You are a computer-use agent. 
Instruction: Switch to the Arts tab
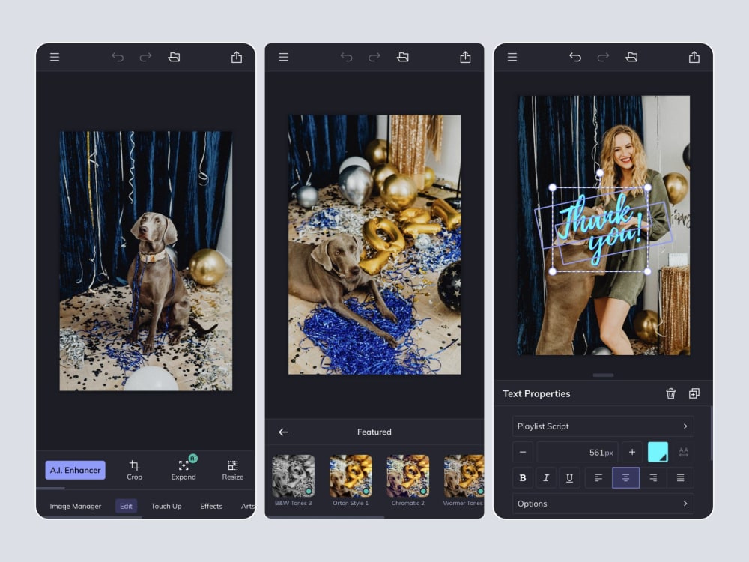coord(248,506)
